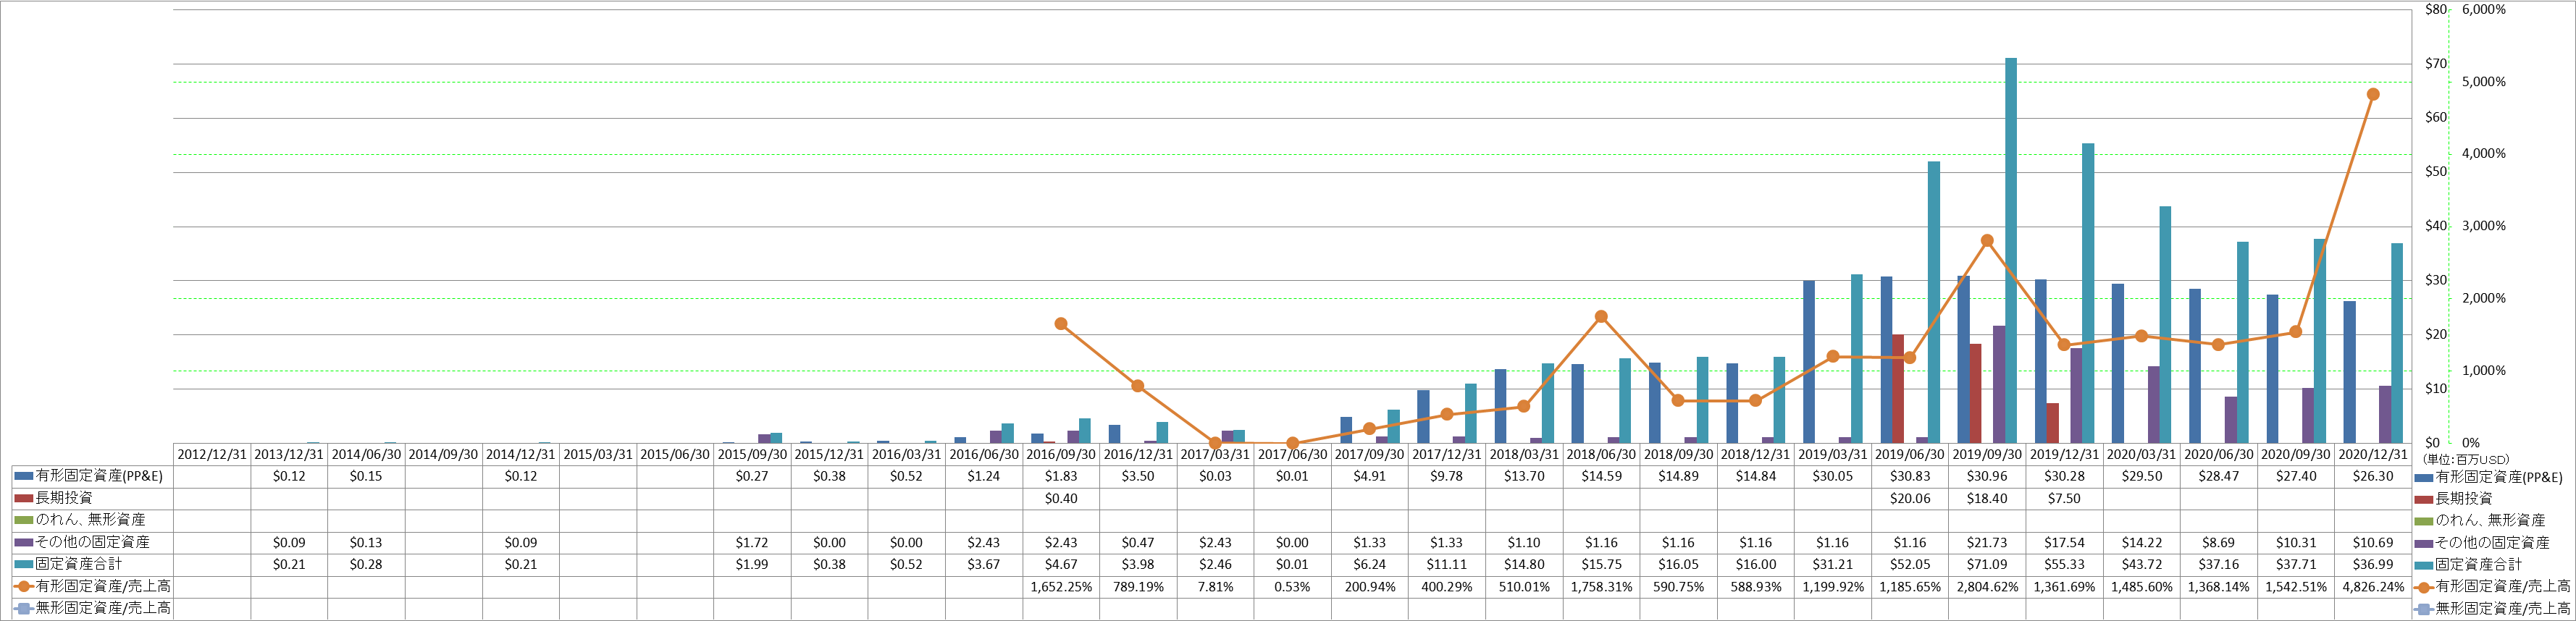This screenshot has height=621, width=2576.
Task: Click the 6,000% secondary axis label
Action: (x=2484, y=9)
